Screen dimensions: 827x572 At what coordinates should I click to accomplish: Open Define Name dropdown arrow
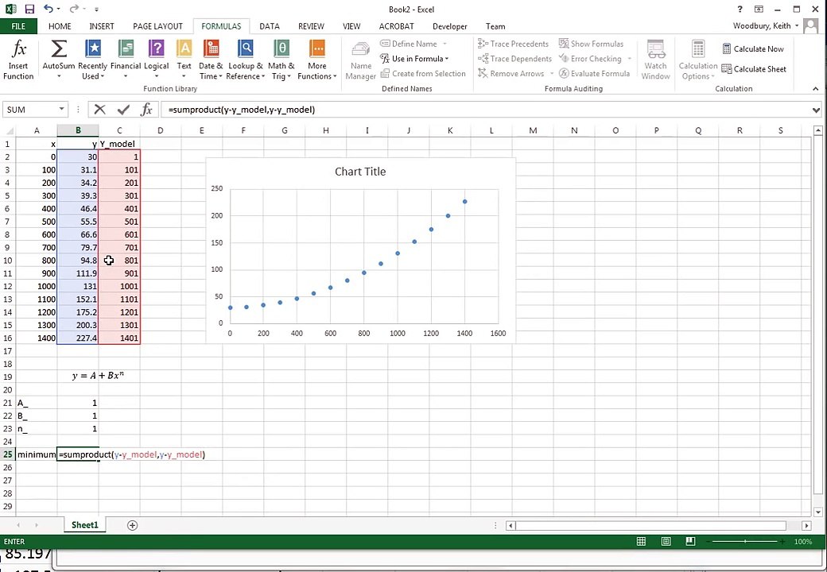(x=445, y=44)
